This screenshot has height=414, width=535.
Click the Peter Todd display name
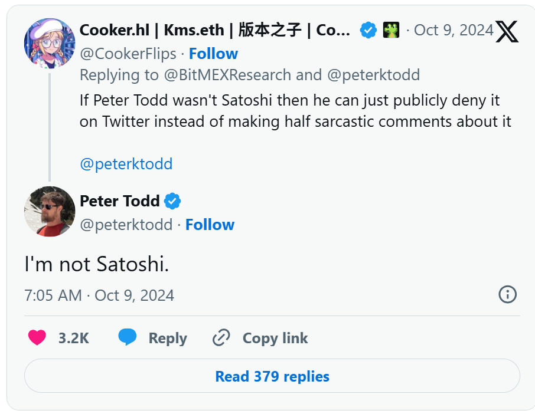click(x=120, y=201)
